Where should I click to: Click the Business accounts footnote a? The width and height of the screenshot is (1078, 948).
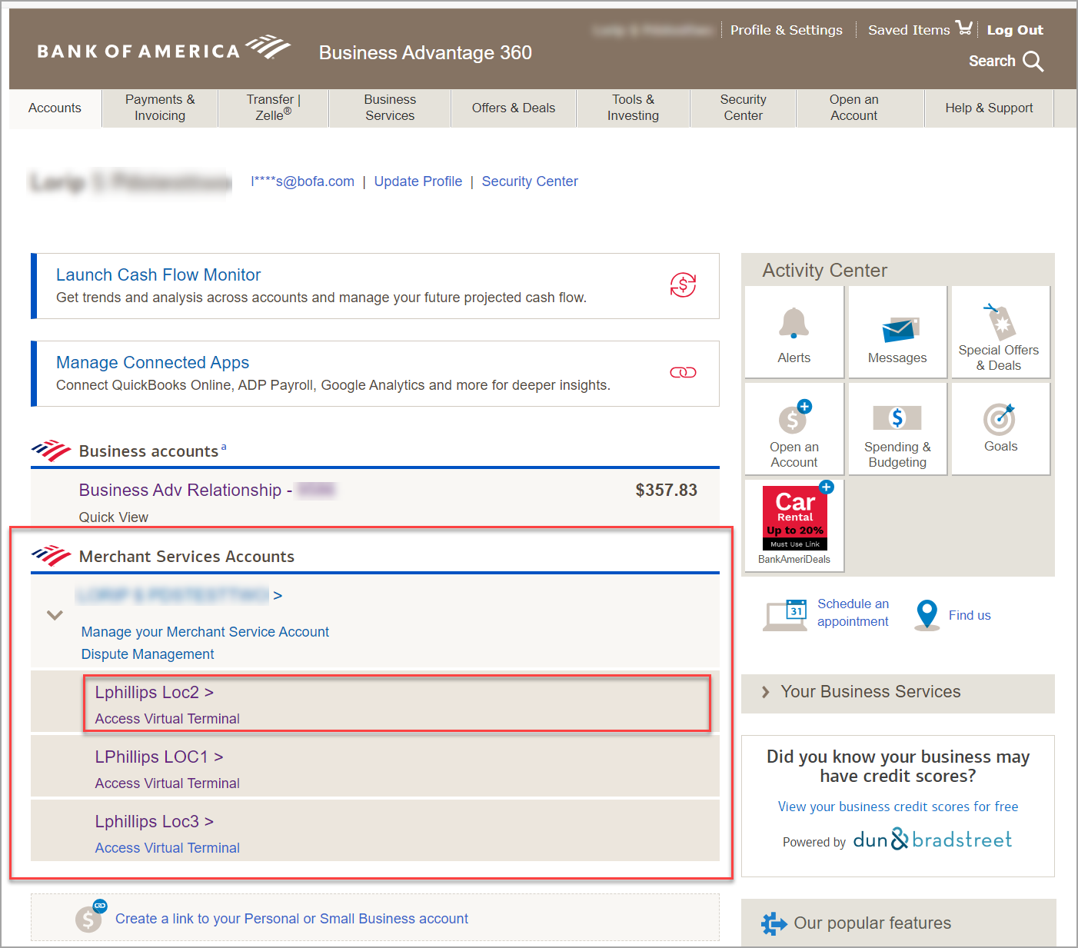(224, 447)
